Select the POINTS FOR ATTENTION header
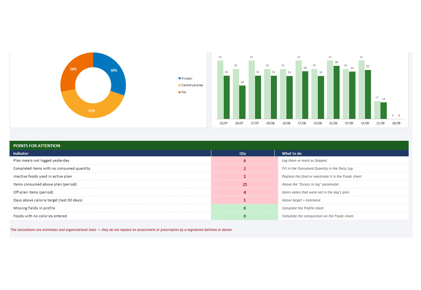The height and width of the screenshot is (290, 421). pos(209,145)
